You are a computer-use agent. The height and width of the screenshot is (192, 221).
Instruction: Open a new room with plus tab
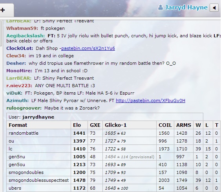[2, 10]
